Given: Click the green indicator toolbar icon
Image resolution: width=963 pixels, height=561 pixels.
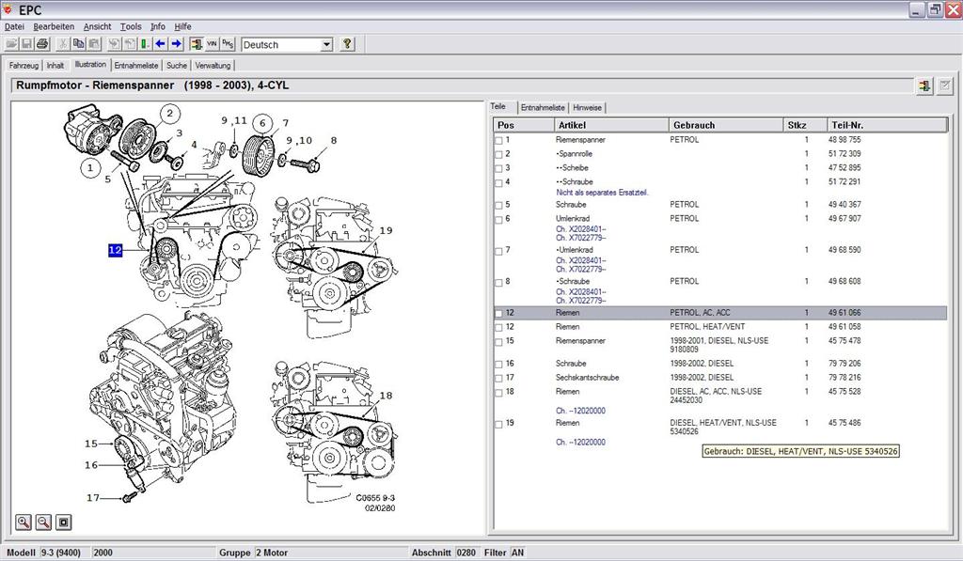Looking at the screenshot, I should coord(145,44).
